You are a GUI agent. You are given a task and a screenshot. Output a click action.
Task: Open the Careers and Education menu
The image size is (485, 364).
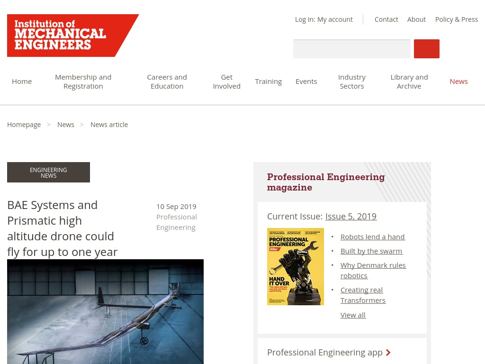coord(167,82)
